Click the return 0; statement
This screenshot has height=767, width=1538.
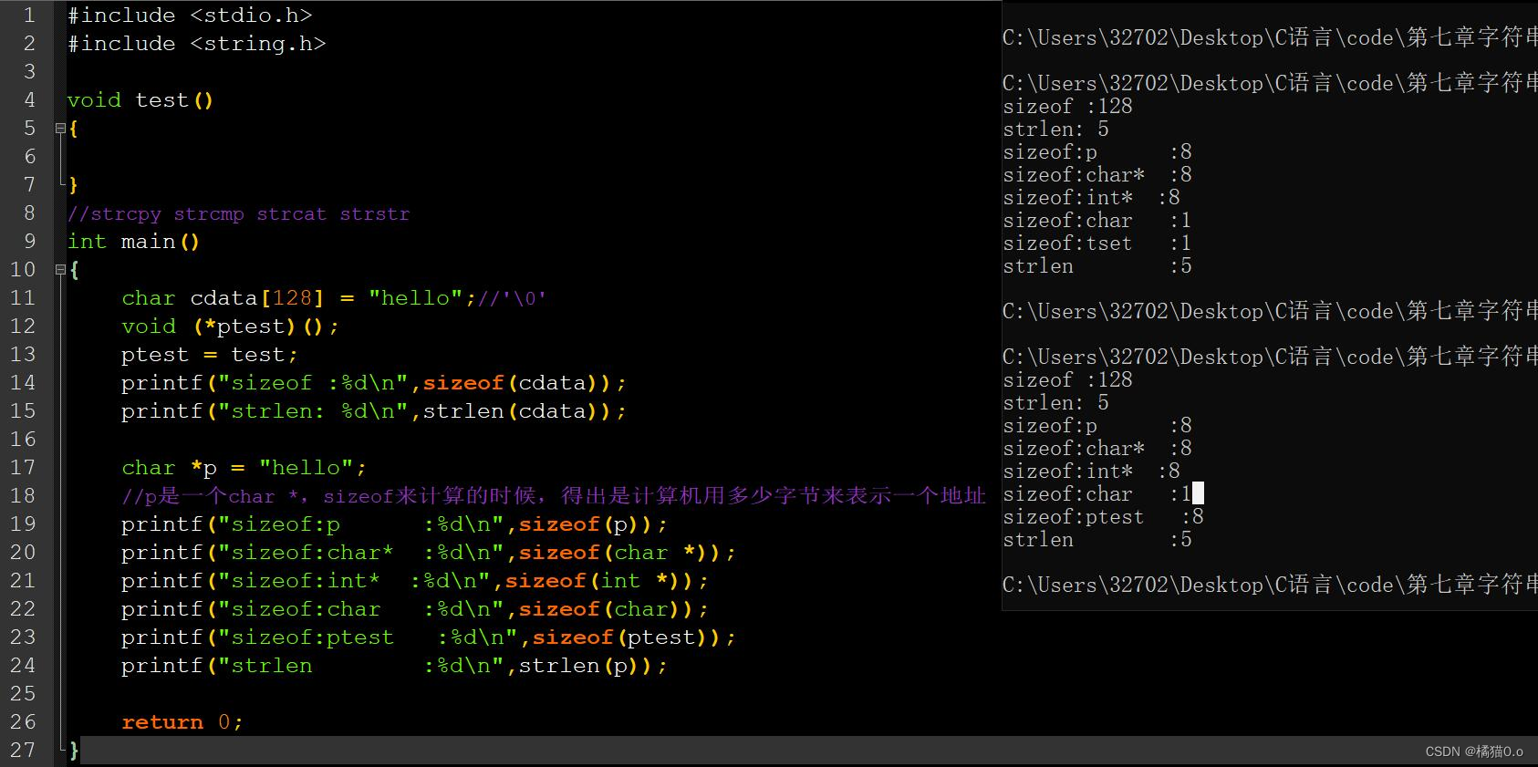coord(182,722)
